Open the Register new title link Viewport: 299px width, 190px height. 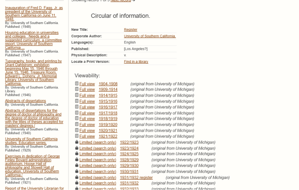coord(131,30)
